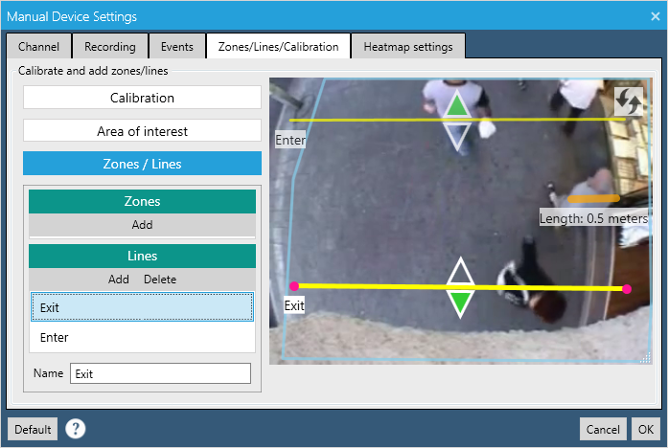Select the Zones/Lines/Calibration tab
The height and width of the screenshot is (448, 668).
[278, 46]
